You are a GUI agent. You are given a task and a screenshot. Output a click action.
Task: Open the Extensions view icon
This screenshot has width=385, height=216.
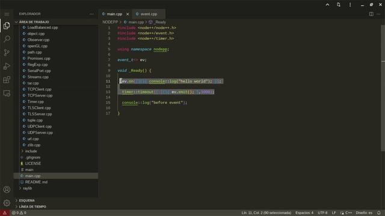(7, 80)
